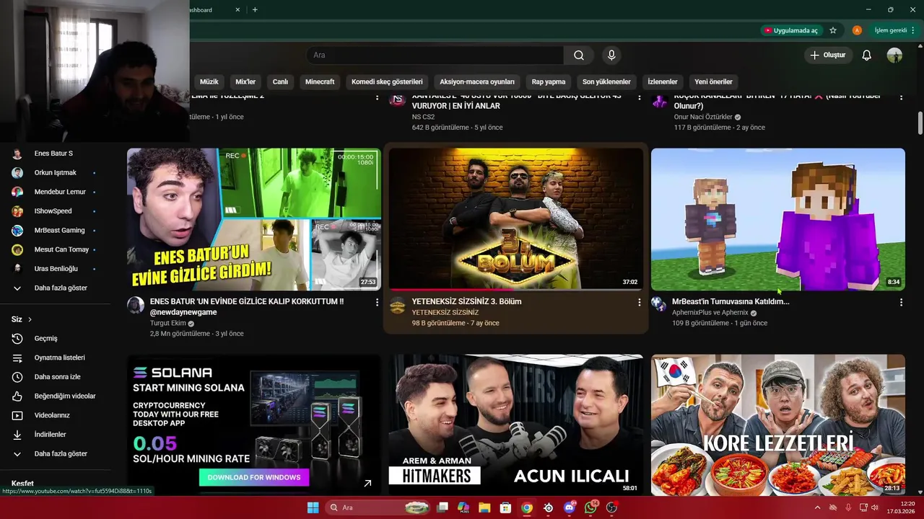Open Discord from the taskbar
Screen dimensions: 924x519
(570, 507)
